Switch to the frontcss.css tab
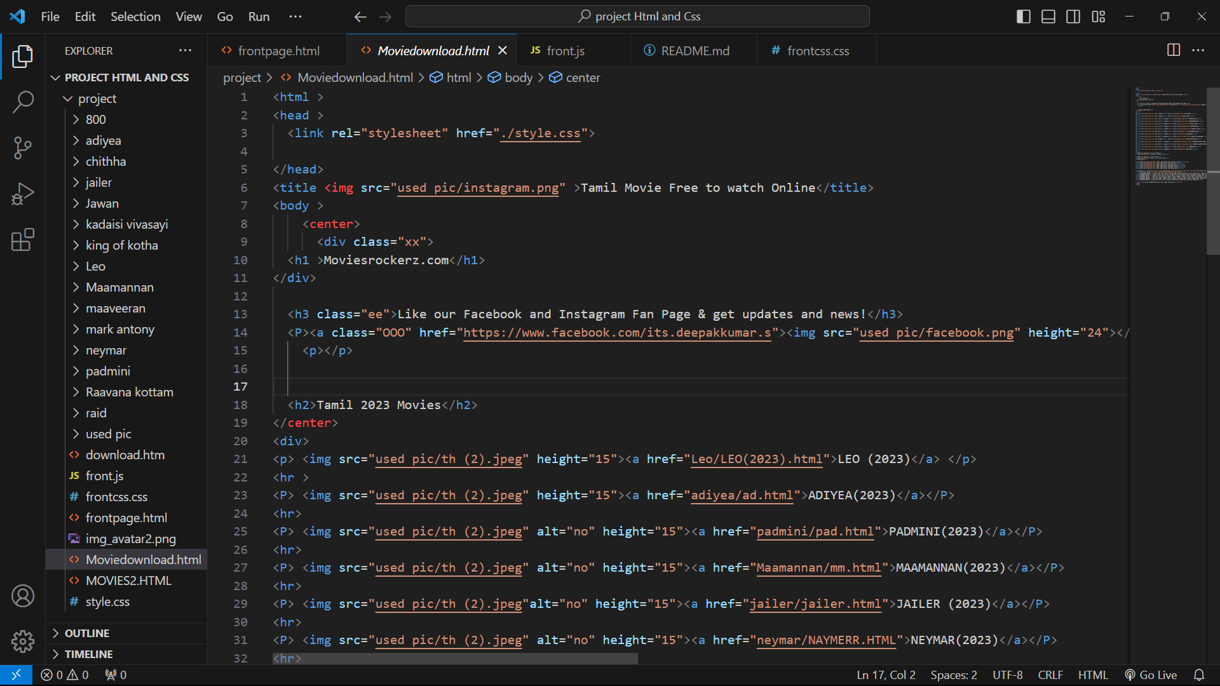1220x686 pixels. point(817,51)
